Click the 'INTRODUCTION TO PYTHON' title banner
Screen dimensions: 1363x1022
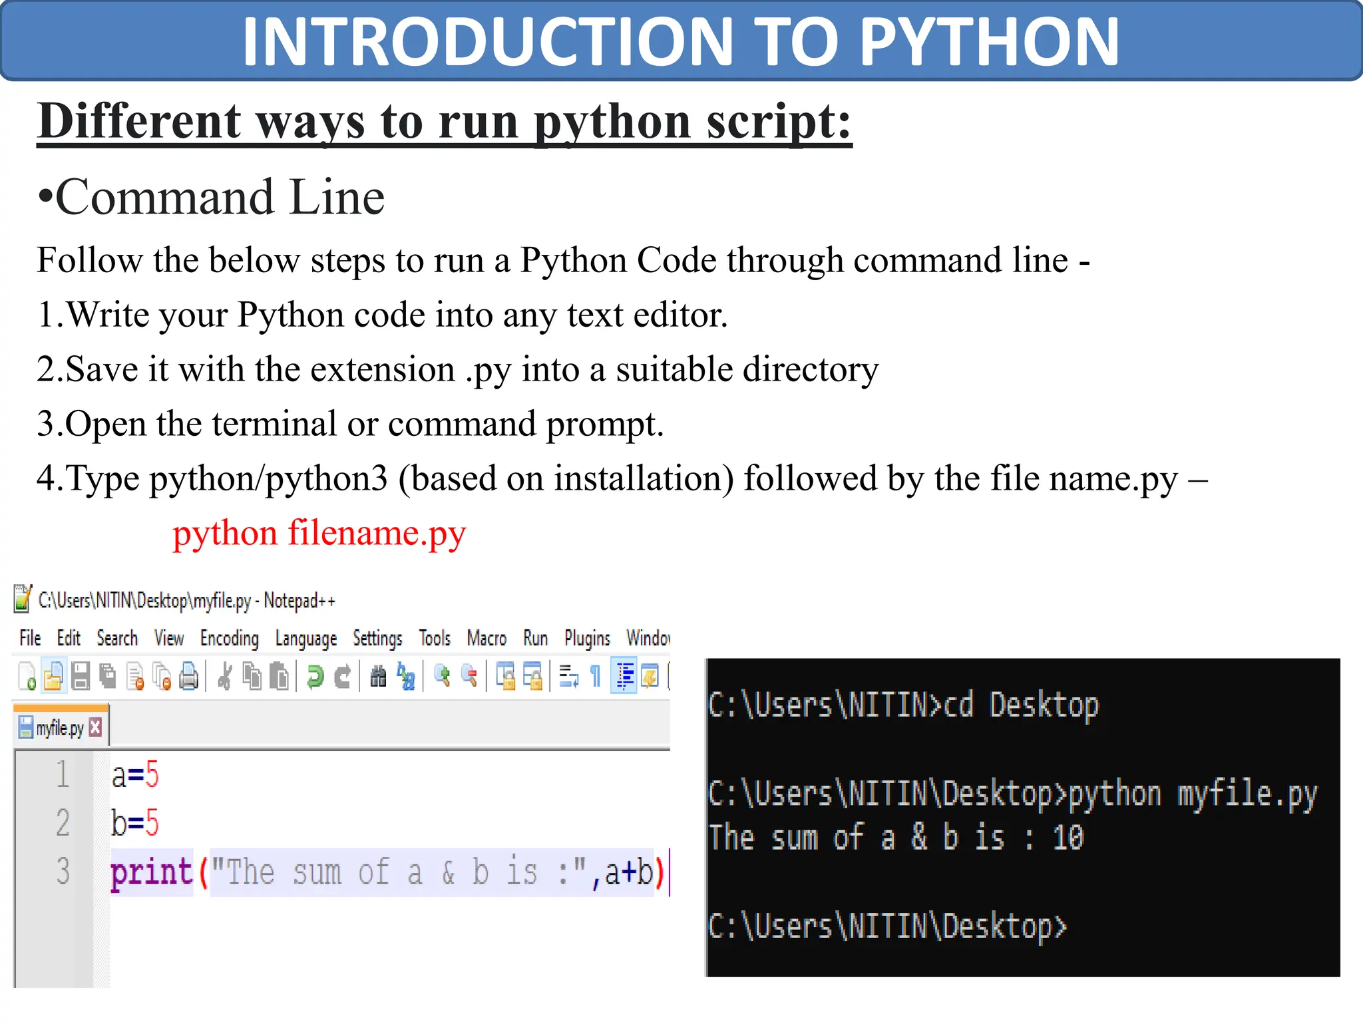(681, 41)
